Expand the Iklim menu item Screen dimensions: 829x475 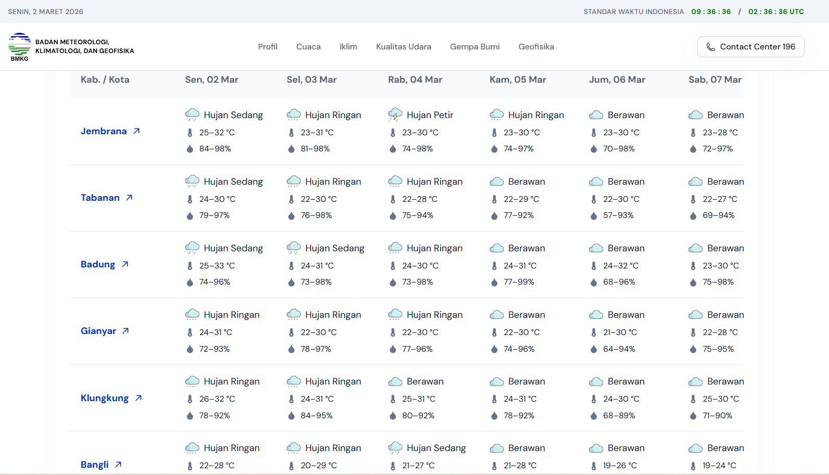coord(348,47)
